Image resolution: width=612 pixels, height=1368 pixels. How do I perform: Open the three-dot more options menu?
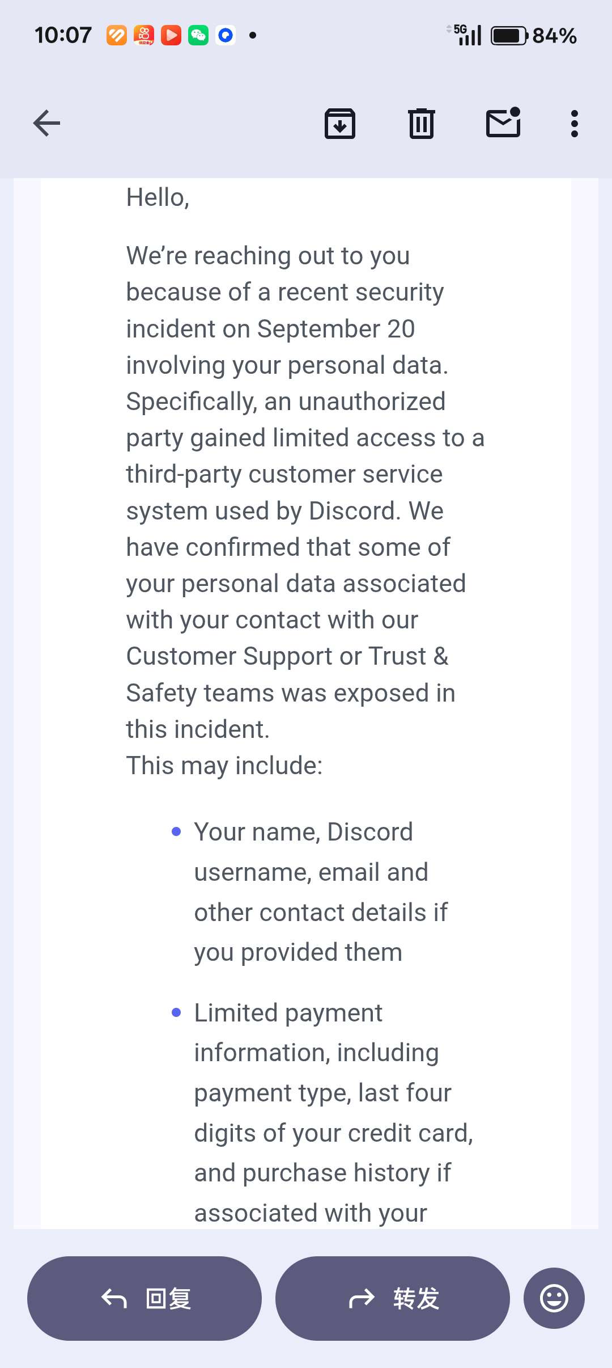(x=575, y=123)
